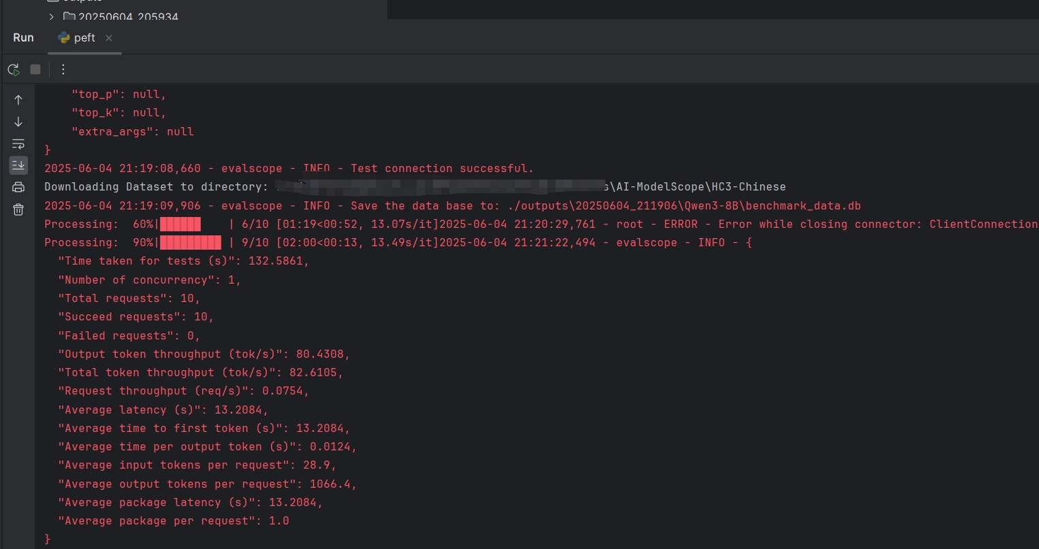Viewport: 1039px width, 549px height.
Task: Click the HC3-Chinese dataset directory path
Action: click(x=701, y=187)
